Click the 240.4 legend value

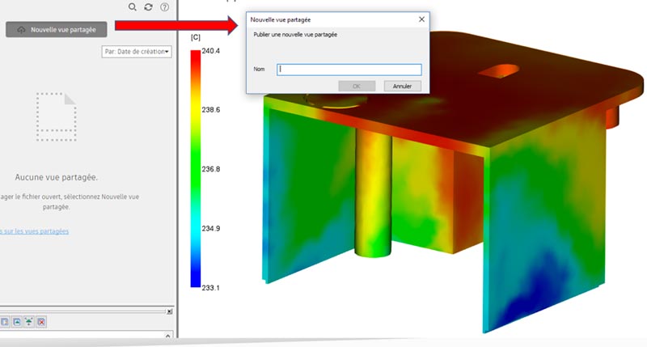click(x=211, y=51)
